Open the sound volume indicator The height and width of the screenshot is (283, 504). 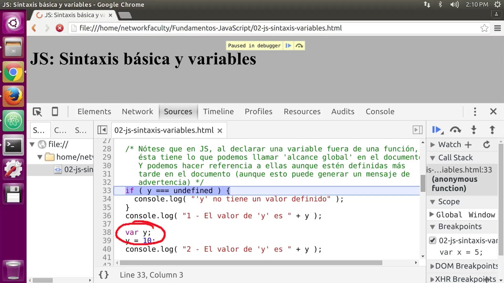tap(454, 4)
